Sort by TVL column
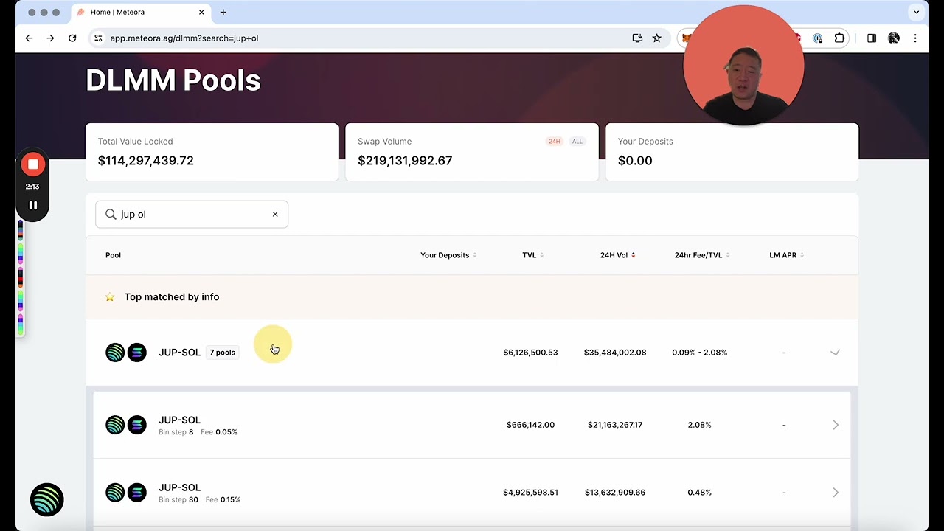This screenshot has width=944, height=531. coord(533,255)
